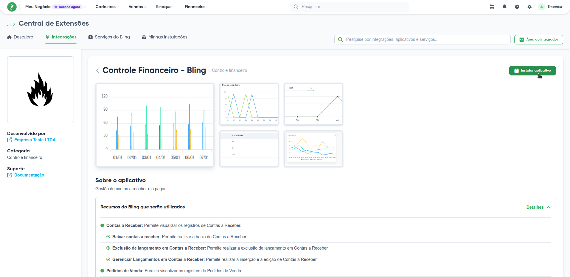Click the flame app logo
The height and width of the screenshot is (277, 570).
coord(40,89)
